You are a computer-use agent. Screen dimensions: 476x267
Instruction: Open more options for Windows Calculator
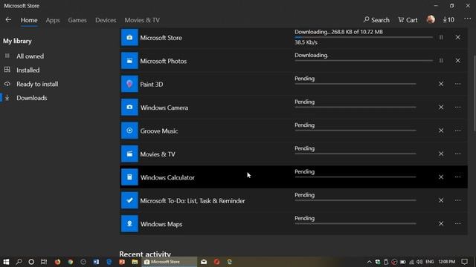tap(457, 177)
